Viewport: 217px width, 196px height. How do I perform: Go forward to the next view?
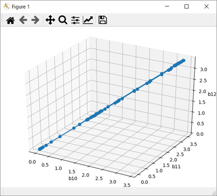(35, 20)
